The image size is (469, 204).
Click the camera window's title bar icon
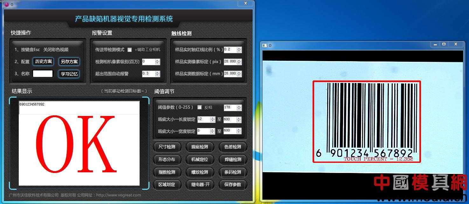coord(265,45)
